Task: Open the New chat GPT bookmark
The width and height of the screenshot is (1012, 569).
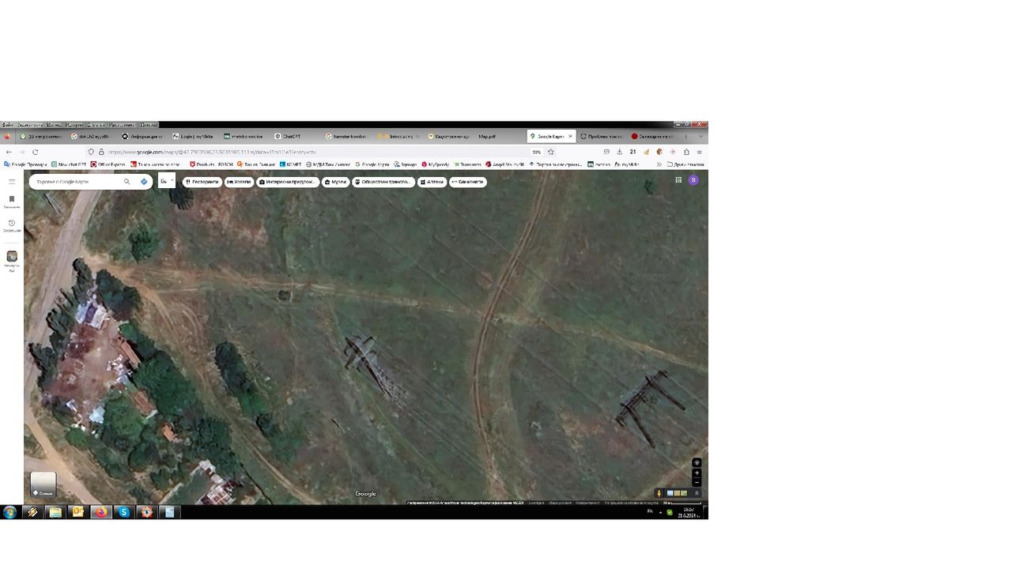Action: pos(69,164)
